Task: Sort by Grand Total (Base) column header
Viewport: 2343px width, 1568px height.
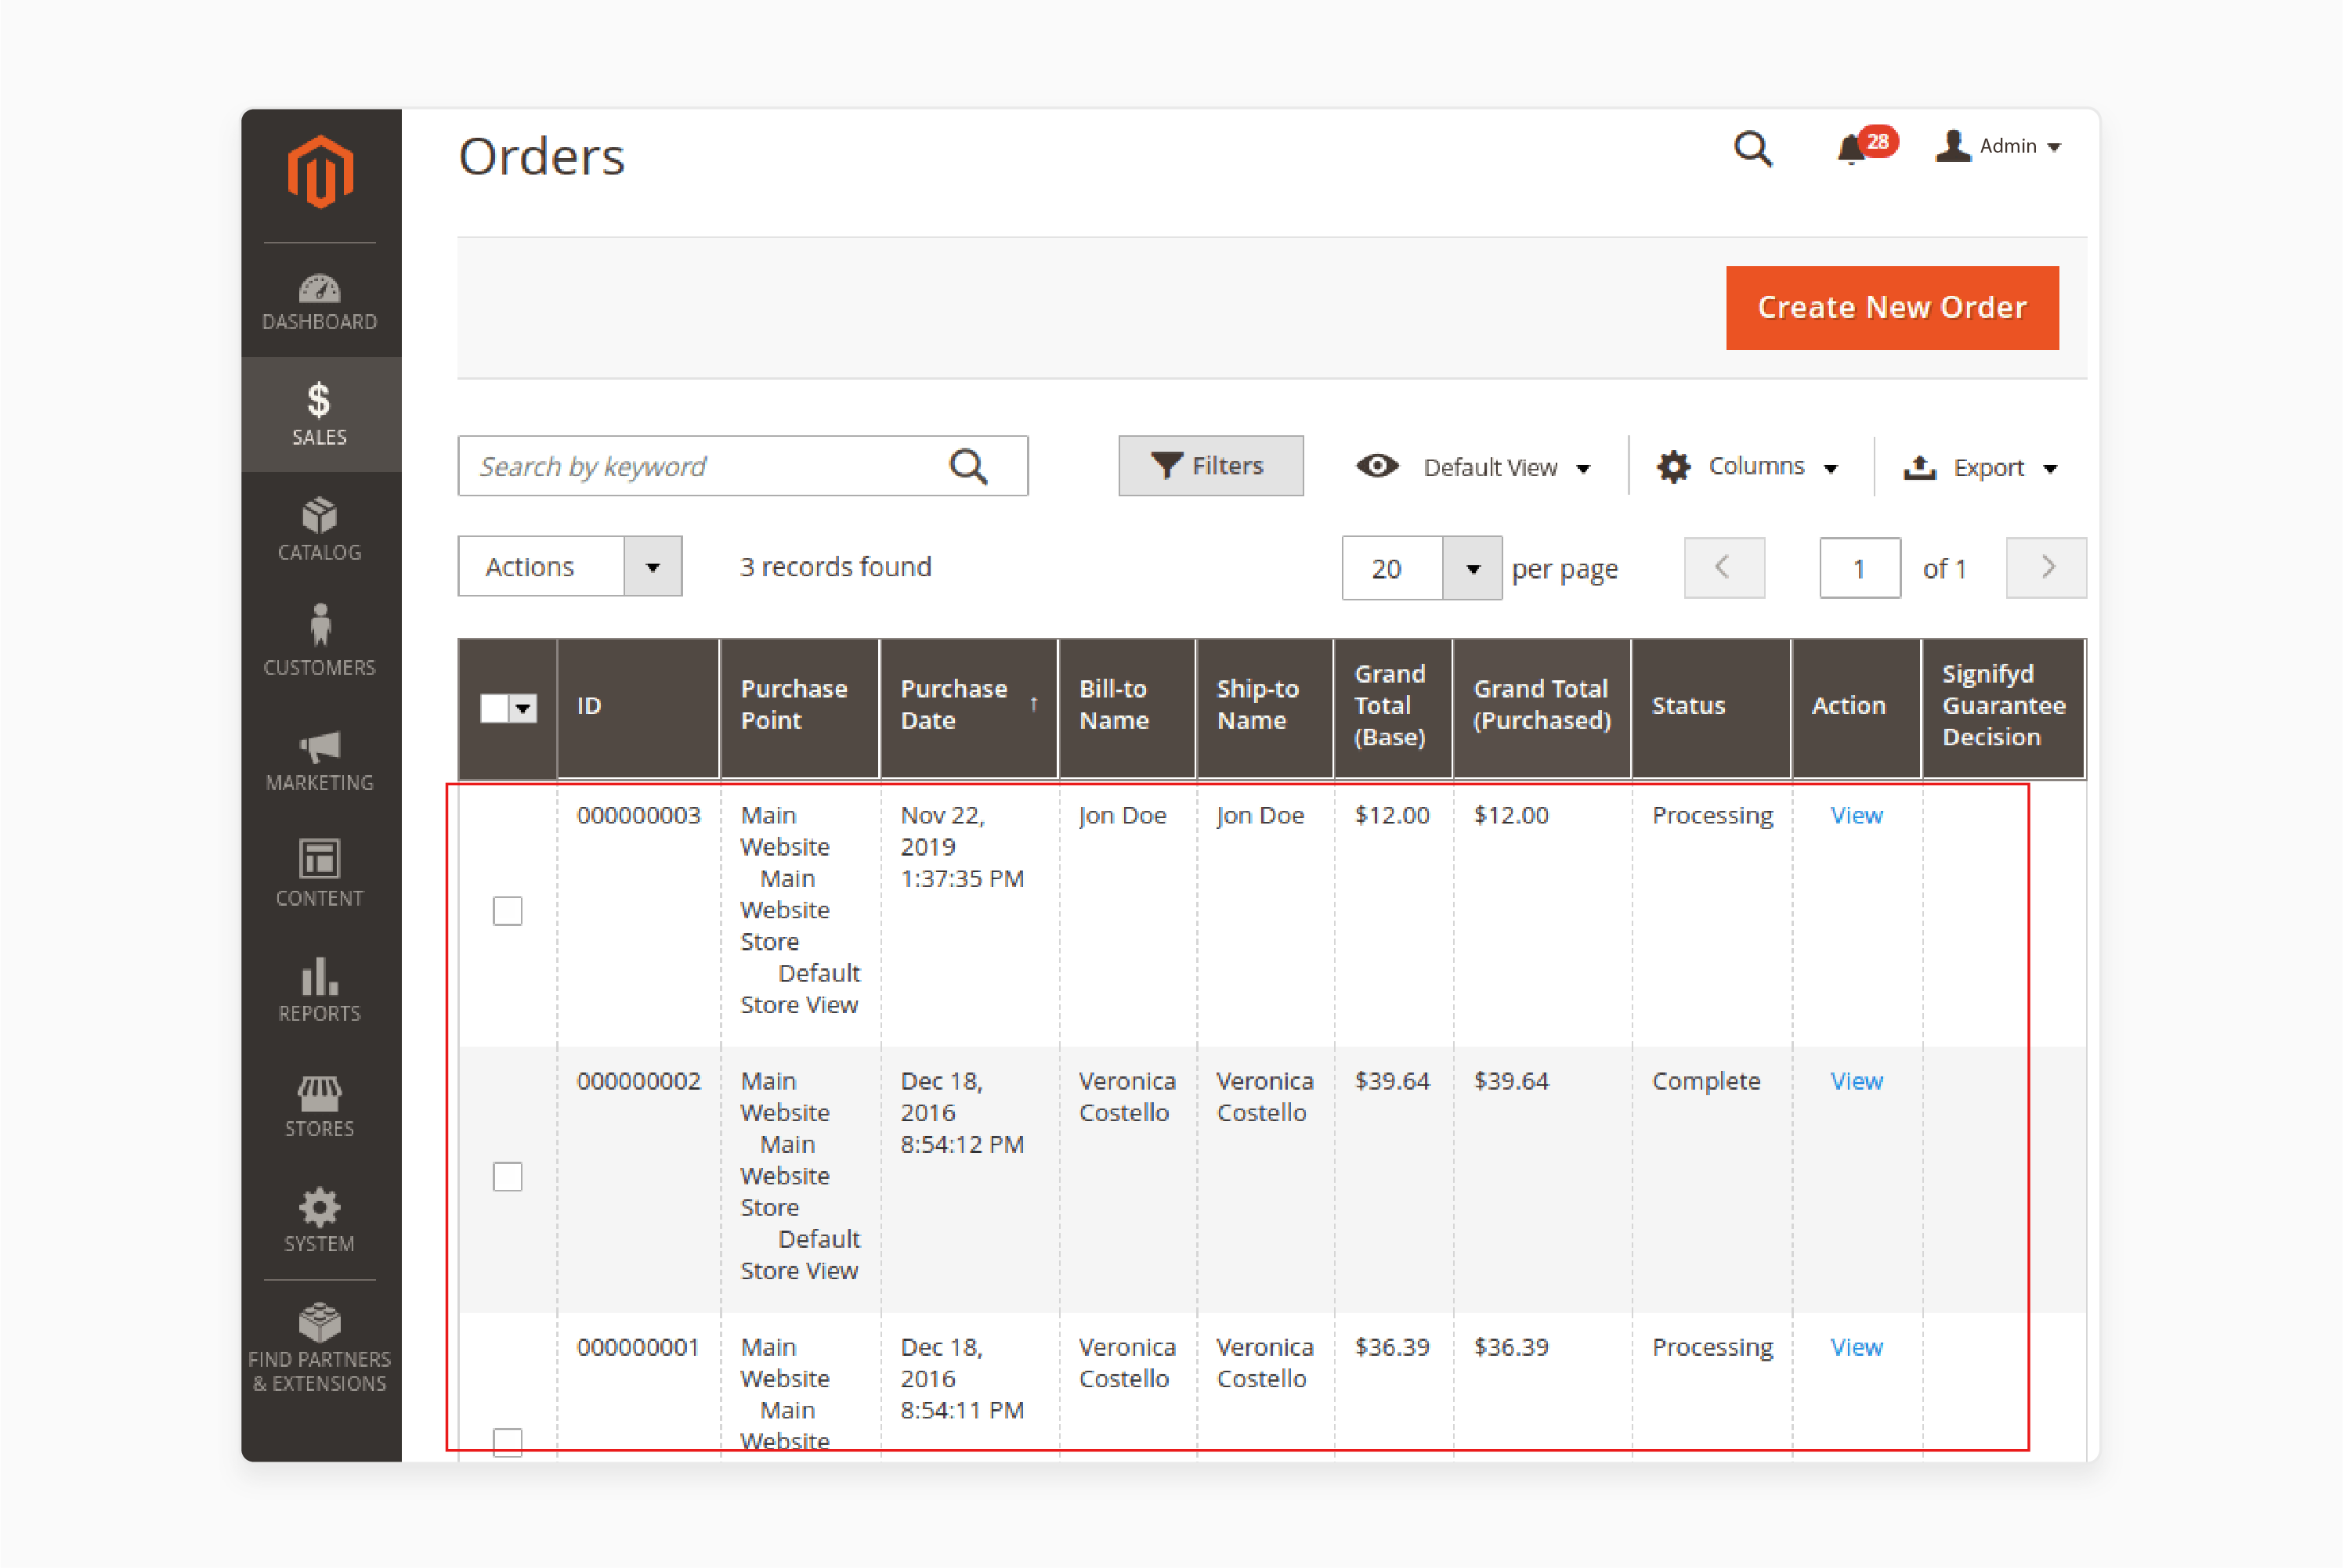Action: (x=1393, y=708)
